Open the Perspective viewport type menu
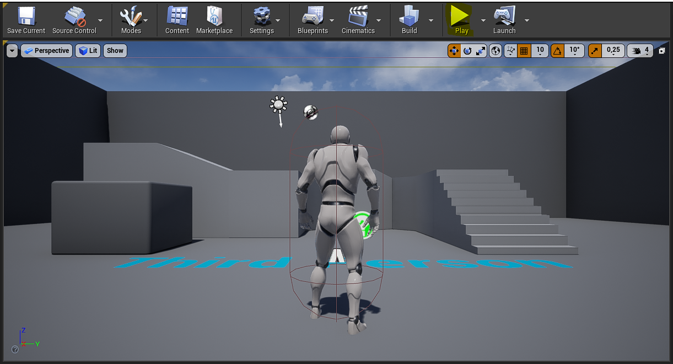 point(46,50)
